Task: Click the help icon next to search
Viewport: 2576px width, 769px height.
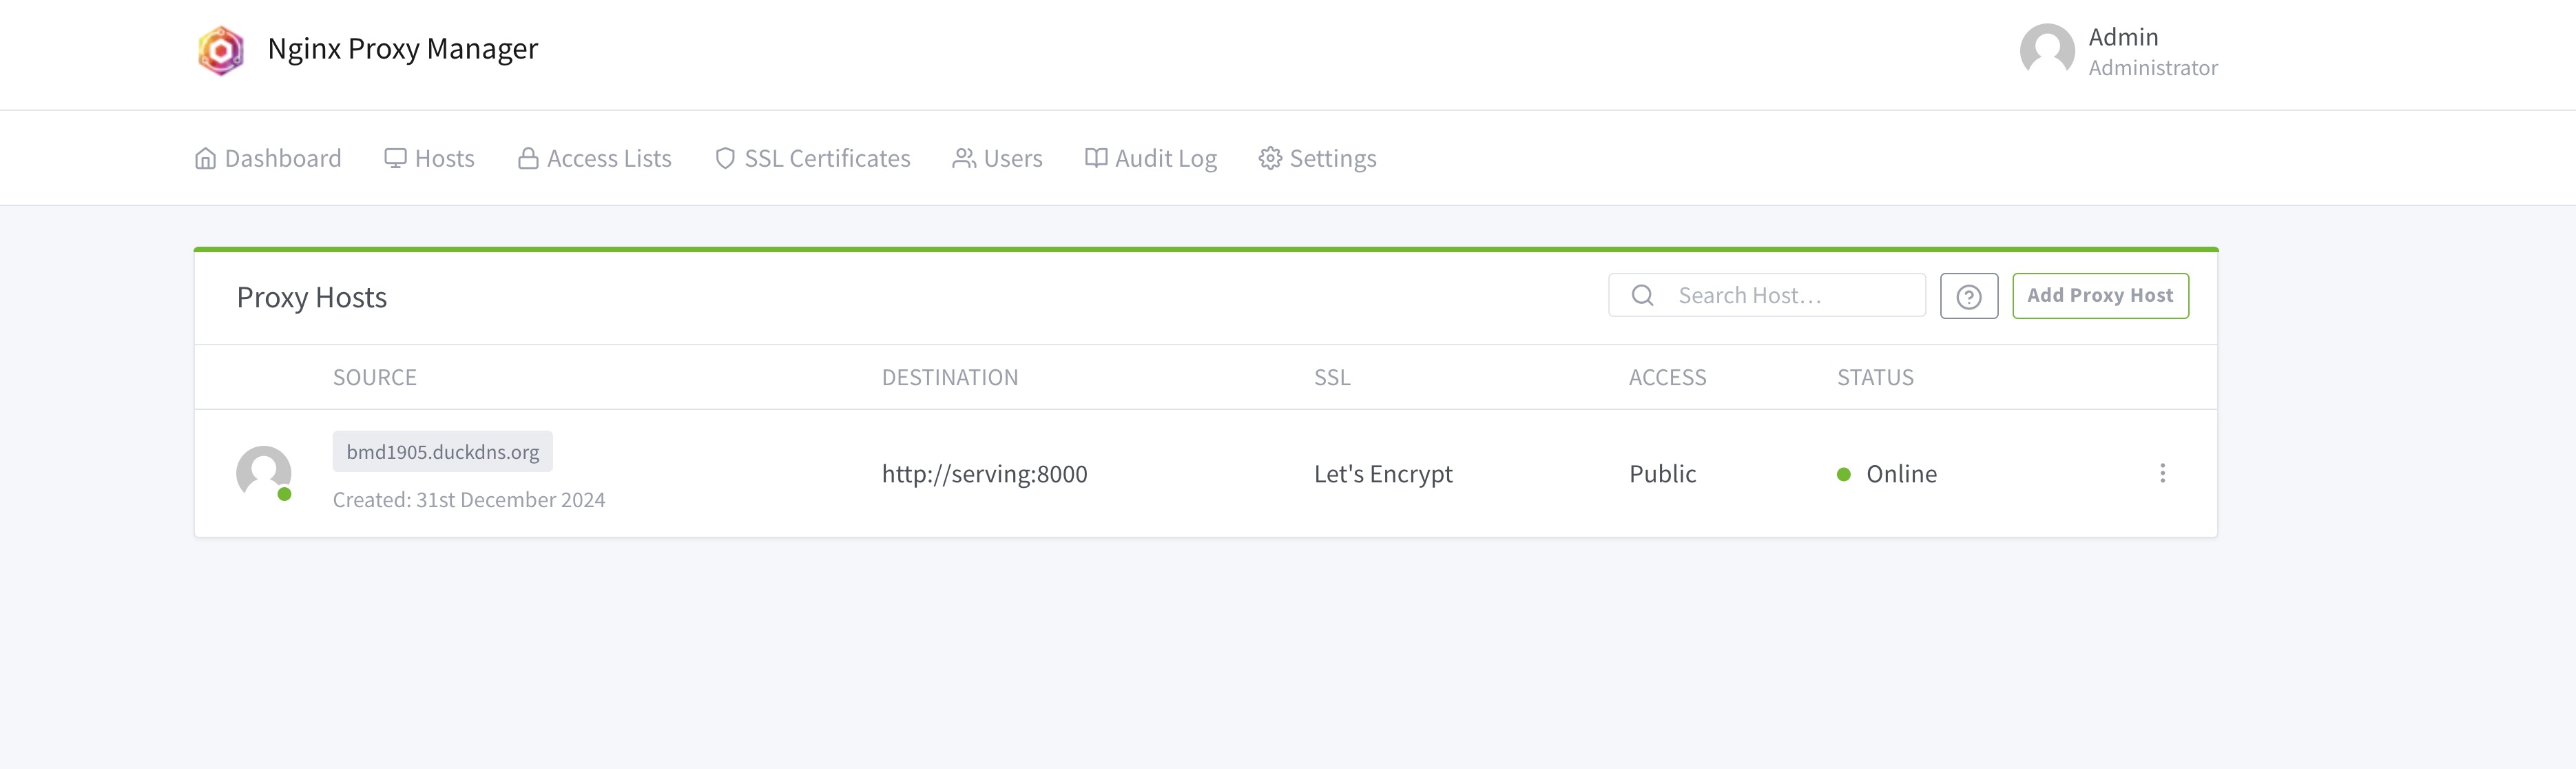Action: pyautogui.click(x=1970, y=296)
